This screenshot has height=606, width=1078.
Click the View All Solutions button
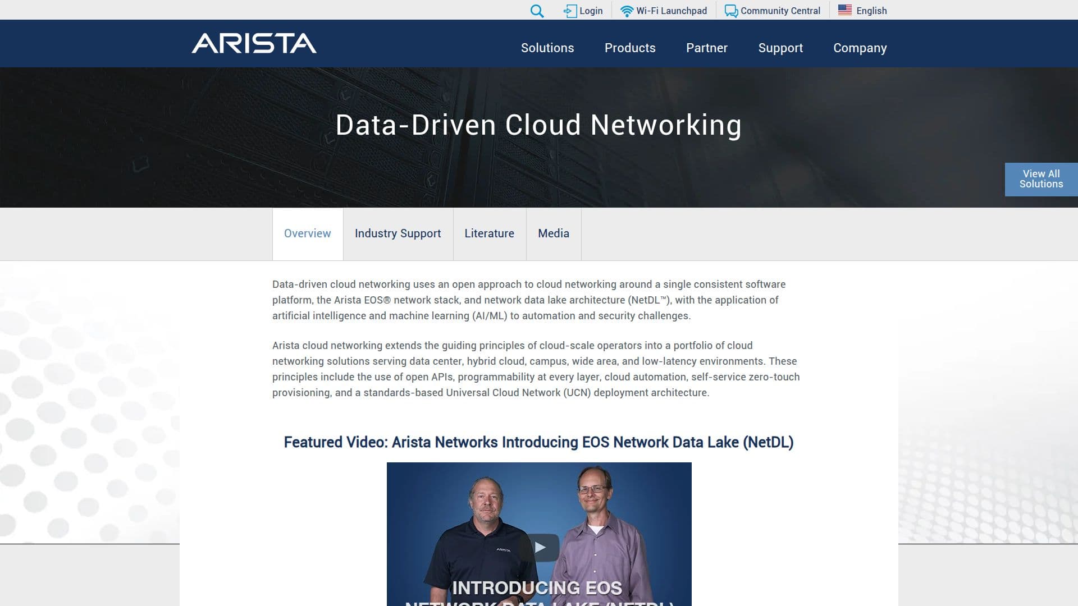(x=1041, y=179)
